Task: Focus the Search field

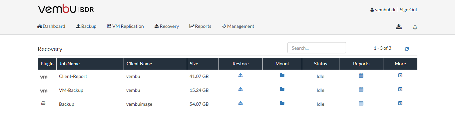Action: [x=317, y=48]
